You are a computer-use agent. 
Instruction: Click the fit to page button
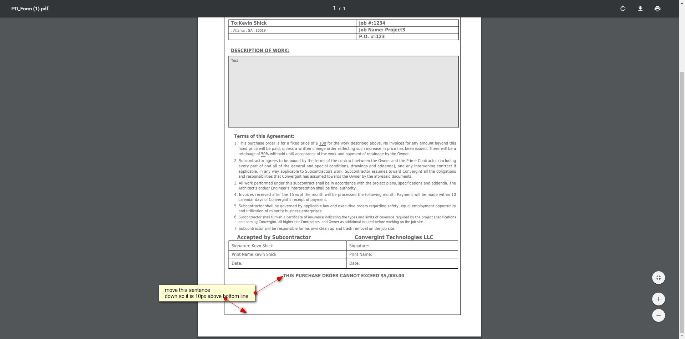coord(659,278)
